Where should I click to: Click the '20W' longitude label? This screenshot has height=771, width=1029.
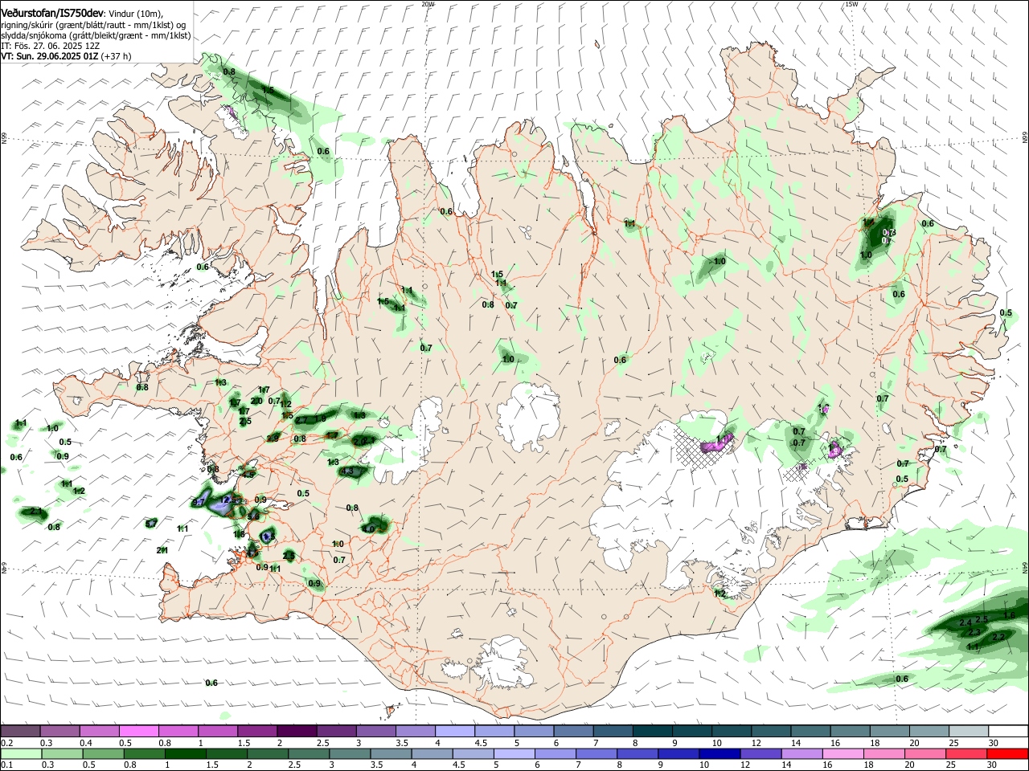(x=428, y=4)
